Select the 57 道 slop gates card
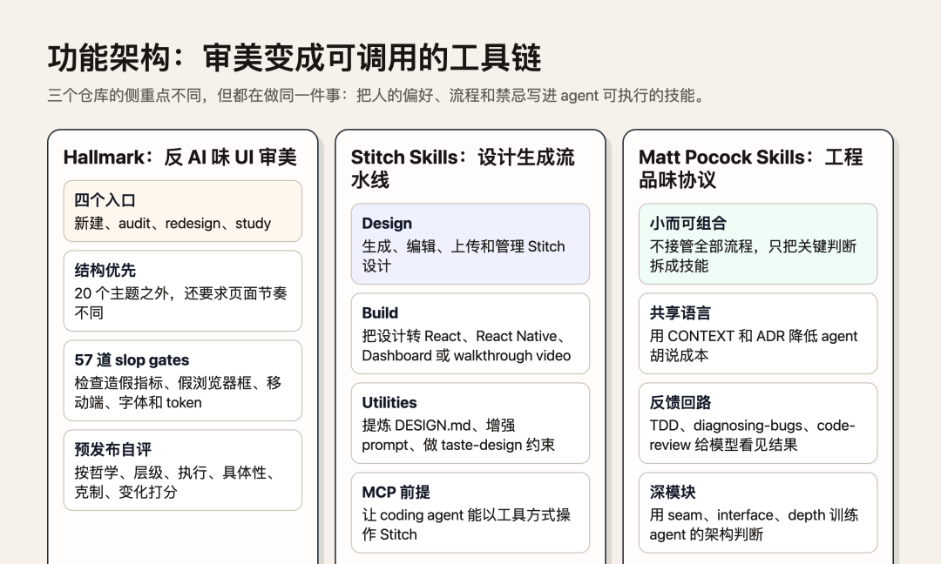 click(x=182, y=380)
